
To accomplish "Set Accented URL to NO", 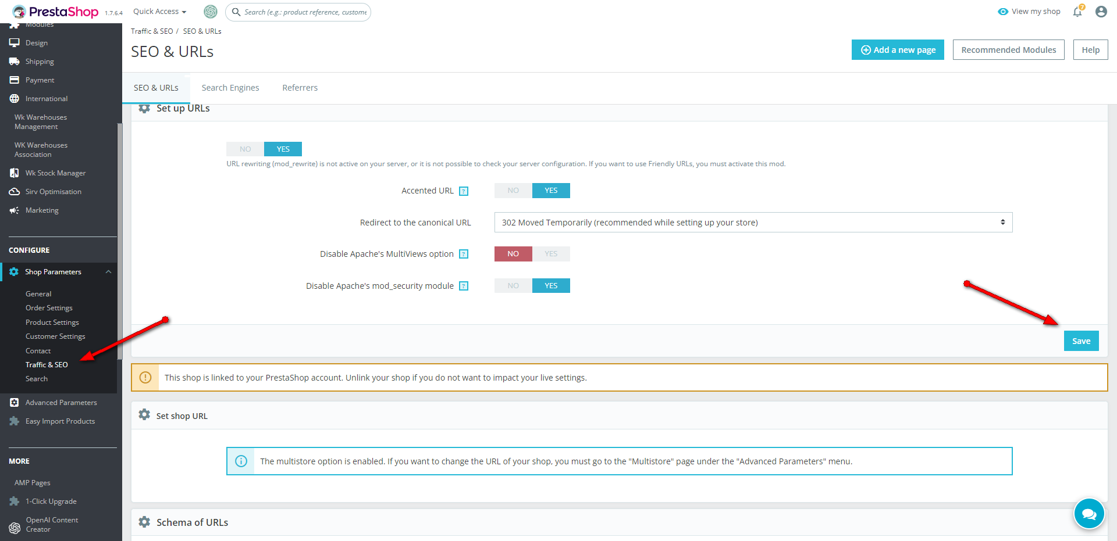I will coord(513,191).
